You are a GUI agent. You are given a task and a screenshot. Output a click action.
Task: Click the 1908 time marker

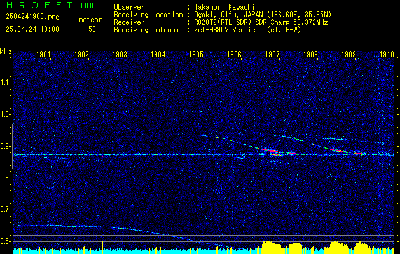point(310,55)
